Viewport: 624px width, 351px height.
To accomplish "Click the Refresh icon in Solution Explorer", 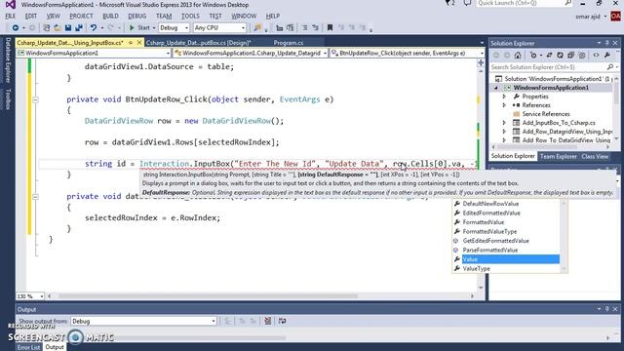I will click(560, 56).
